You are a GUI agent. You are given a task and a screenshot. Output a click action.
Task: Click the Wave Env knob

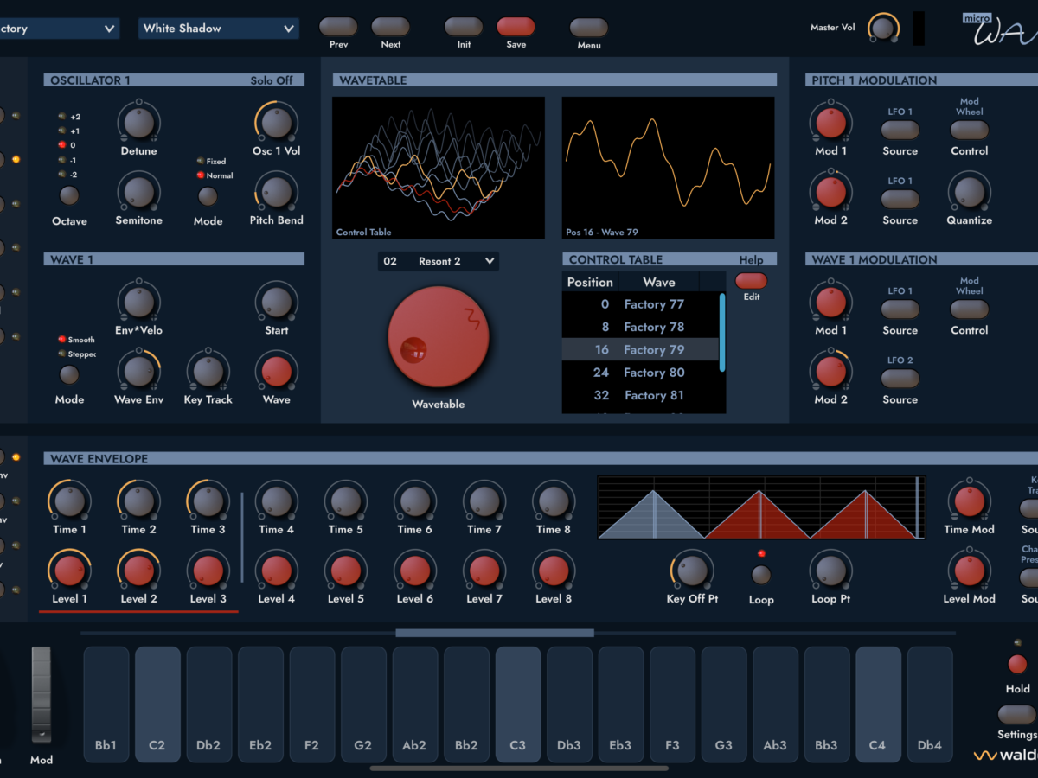(x=138, y=372)
